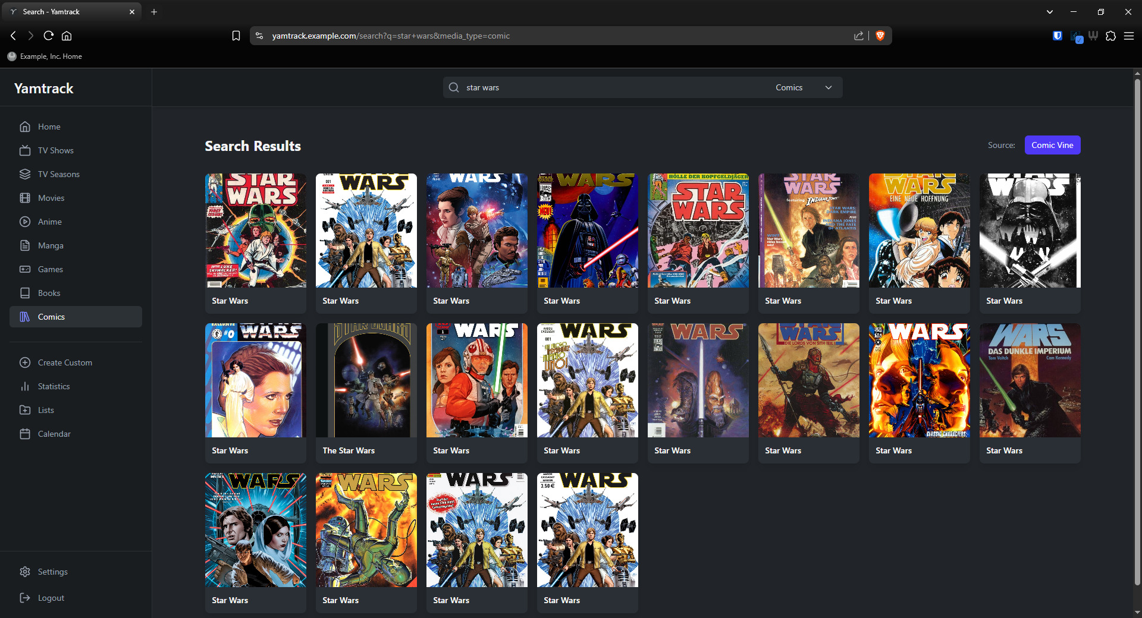Click the Settings gear icon

point(25,572)
